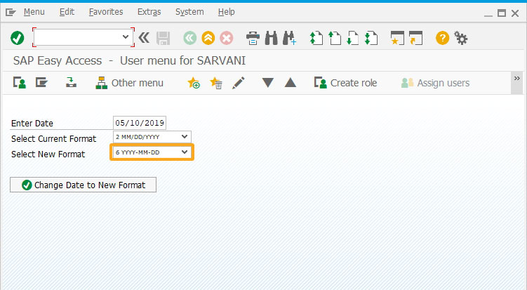Click the green Enter checkmark icon
Viewport: 527px width, 290px height.
tap(17, 38)
